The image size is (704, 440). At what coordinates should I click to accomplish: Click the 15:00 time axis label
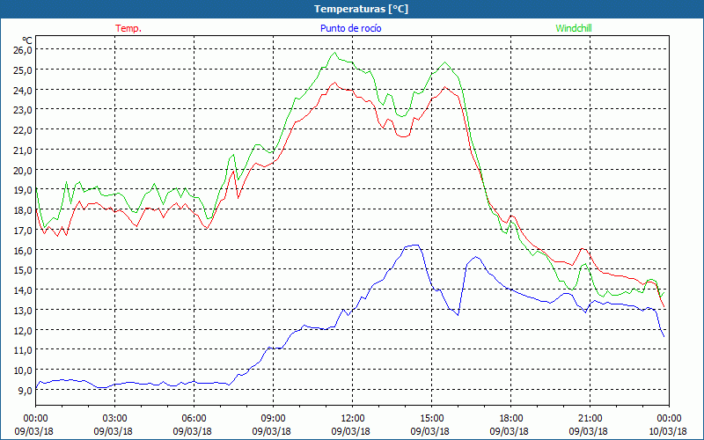click(x=431, y=419)
